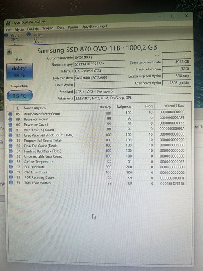Image resolution: width=203 pixels, height=271 pixels.
Task: Select the C: drive status icon
Action: tap(6, 35)
